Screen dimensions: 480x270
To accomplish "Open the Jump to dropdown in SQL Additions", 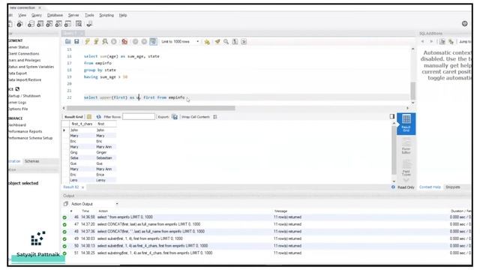I will [x=465, y=42].
